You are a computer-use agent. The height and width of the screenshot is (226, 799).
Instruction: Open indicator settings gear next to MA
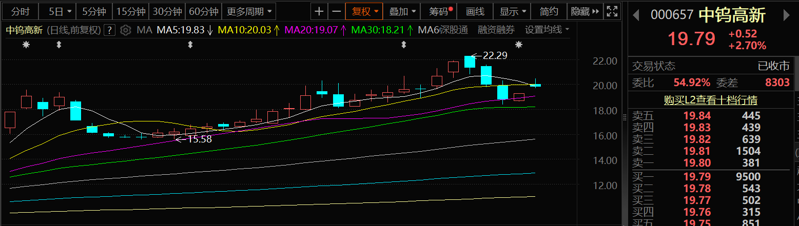coord(125,30)
